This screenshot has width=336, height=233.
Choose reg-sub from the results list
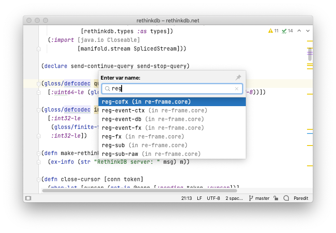[x=172, y=145]
